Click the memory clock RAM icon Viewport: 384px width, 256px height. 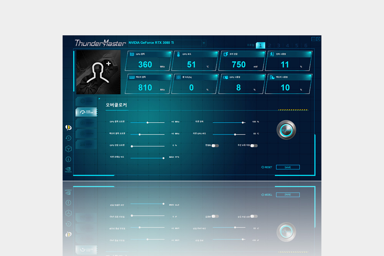pos(132,77)
